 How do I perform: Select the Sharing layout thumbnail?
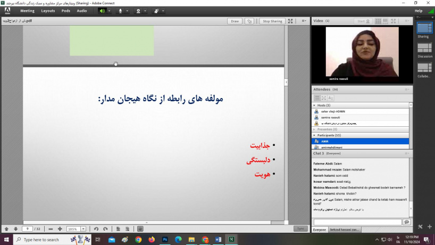click(424, 28)
